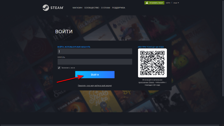Open the language dropdown in the header

click(176, 3)
